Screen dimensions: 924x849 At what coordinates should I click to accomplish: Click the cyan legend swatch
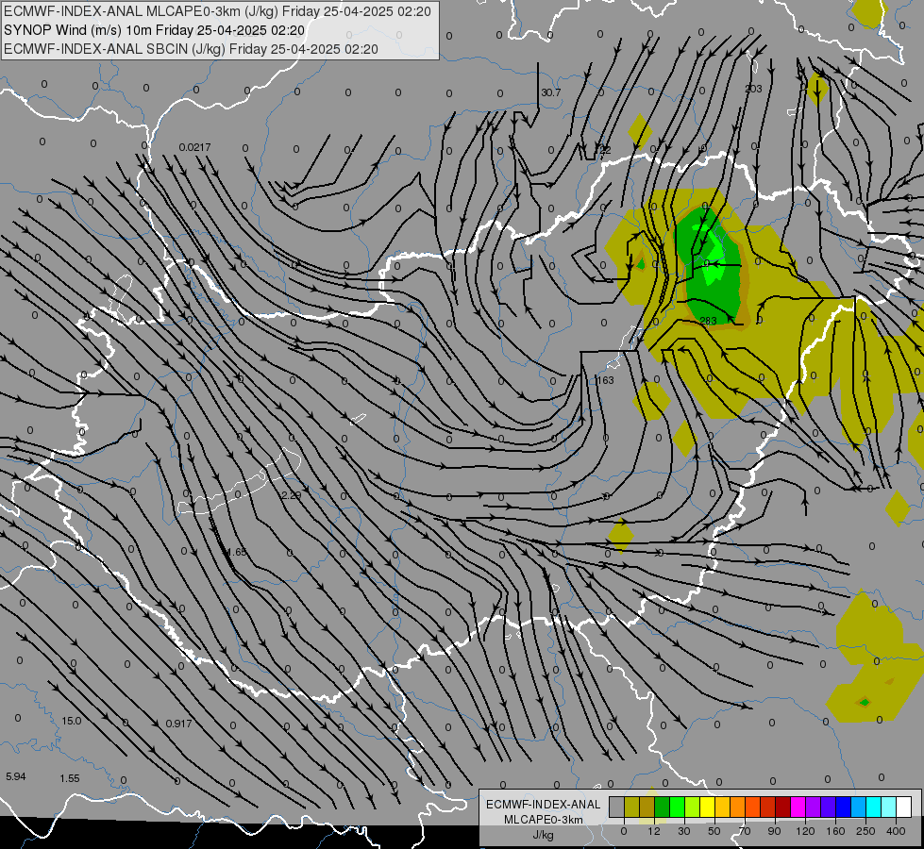coord(874,807)
